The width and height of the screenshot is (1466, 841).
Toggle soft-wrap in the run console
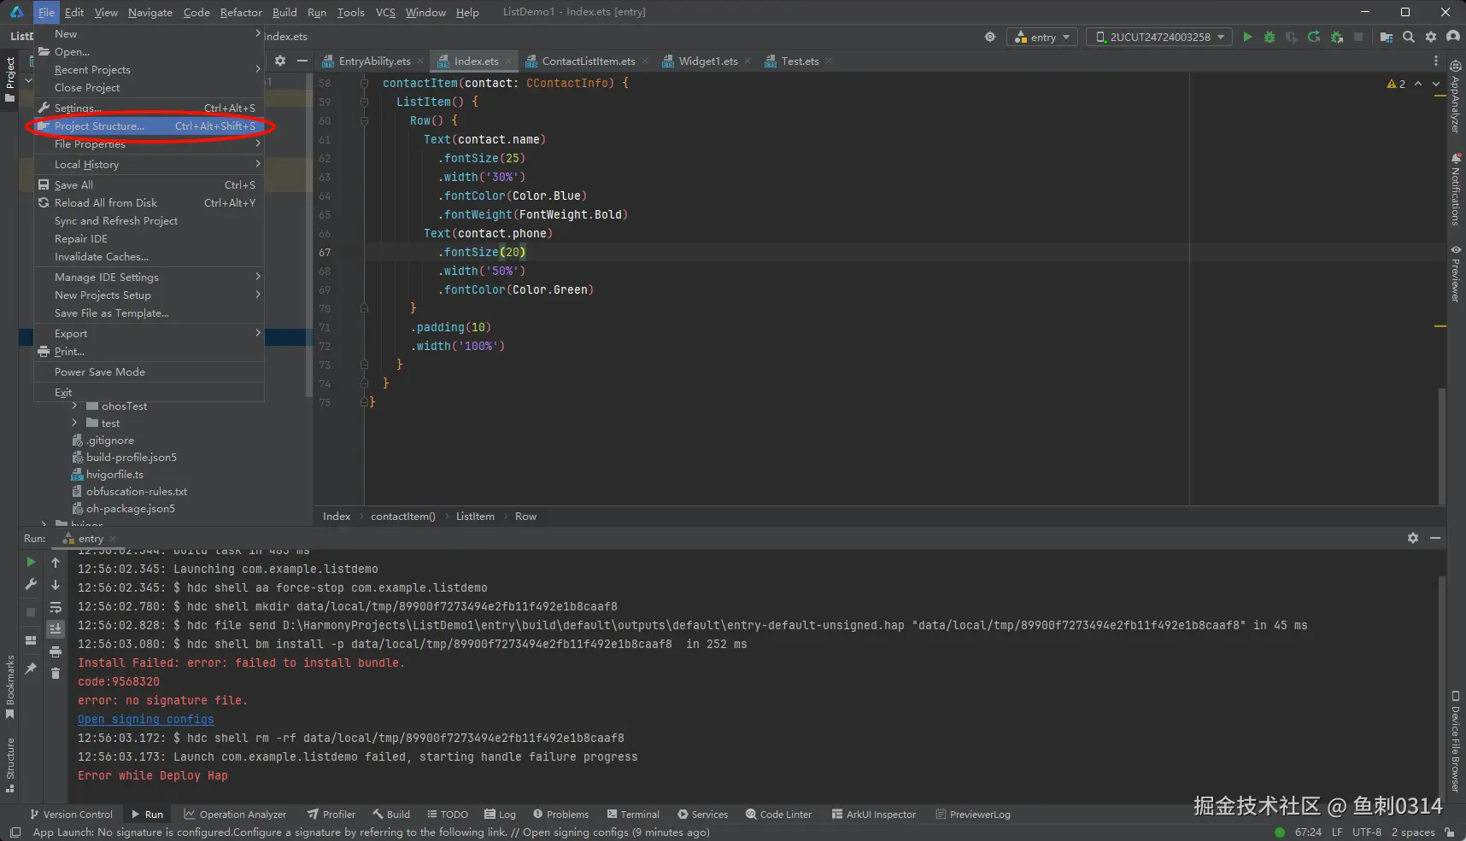pos(56,607)
